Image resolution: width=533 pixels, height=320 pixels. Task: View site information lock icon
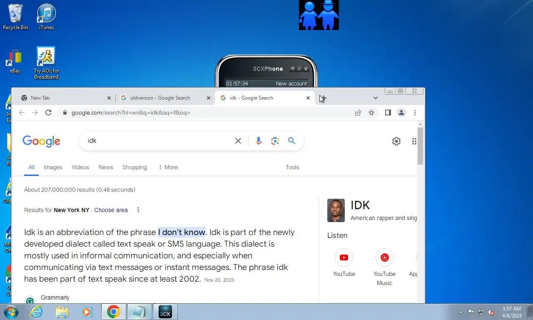[65, 112]
